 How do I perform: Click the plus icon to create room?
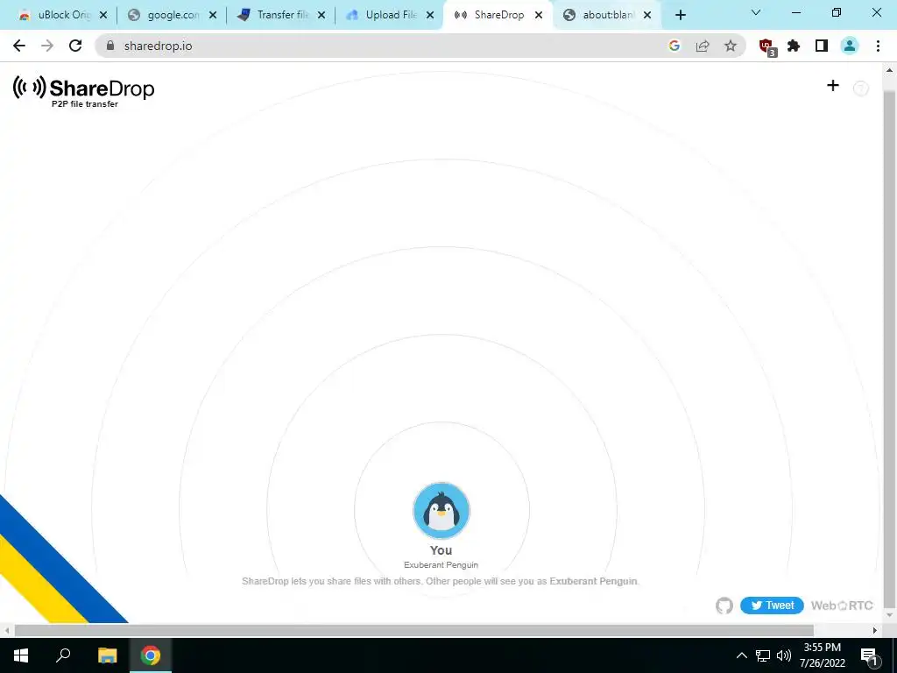pyautogui.click(x=833, y=86)
